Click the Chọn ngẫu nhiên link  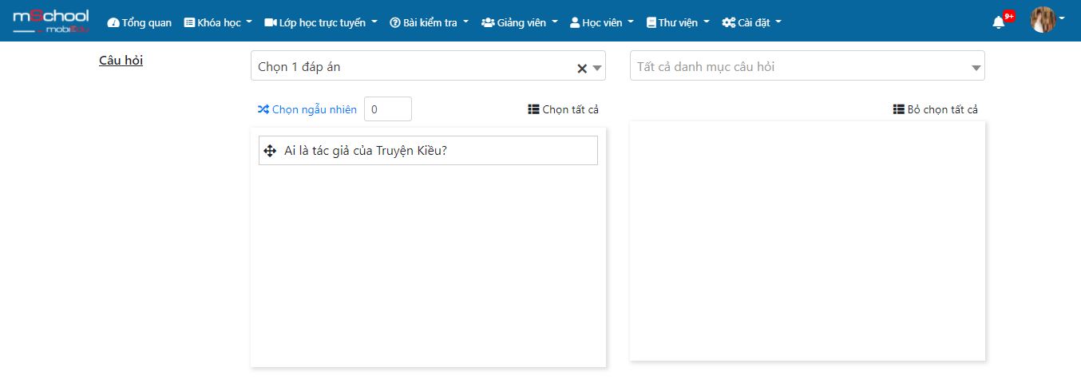[307, 109]
